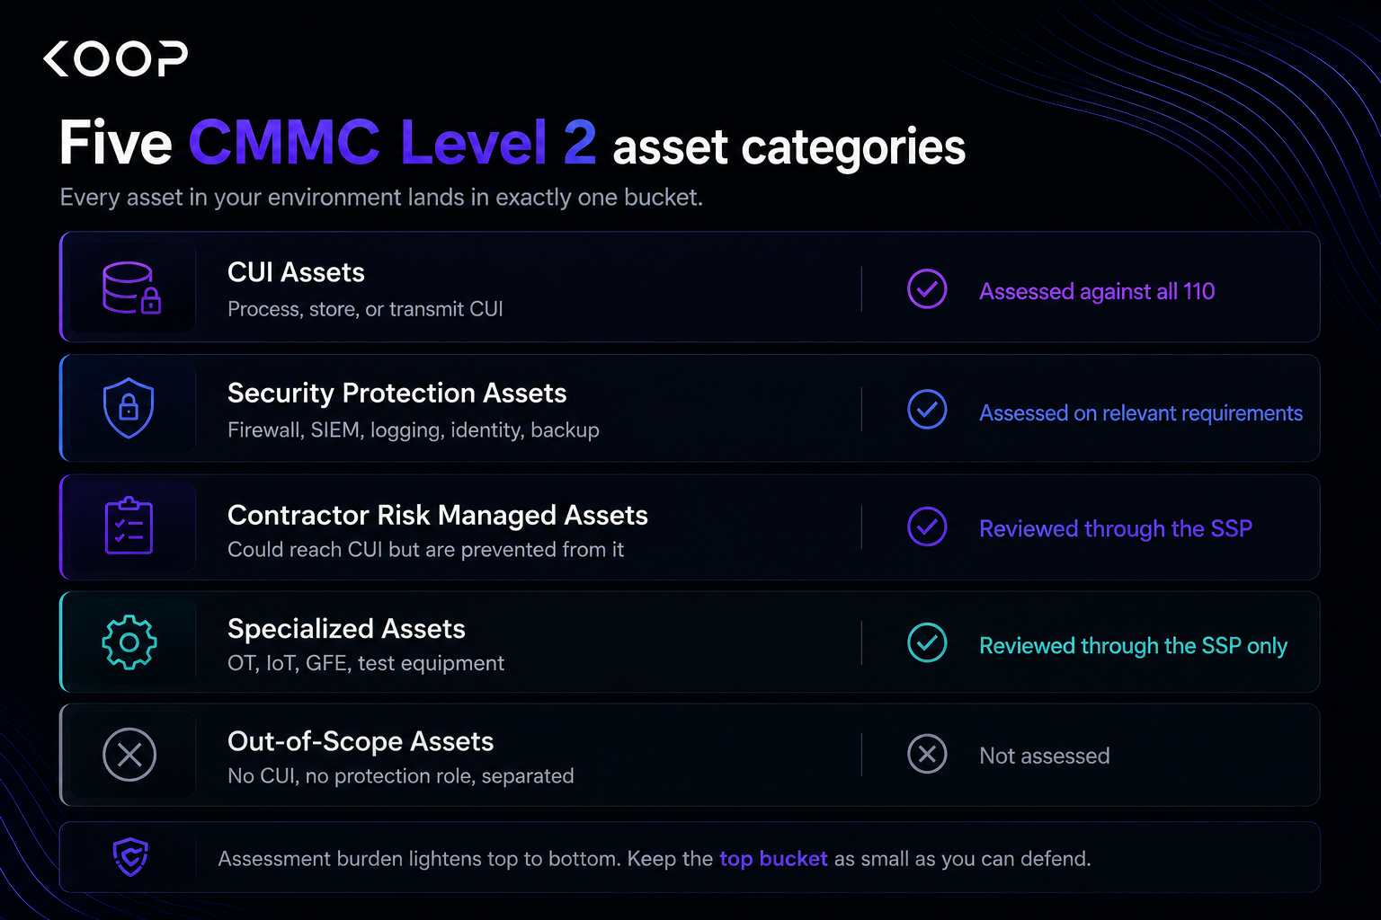
Task: Click the checkmark beside Reviewed through the SSP
Action: 927,526
